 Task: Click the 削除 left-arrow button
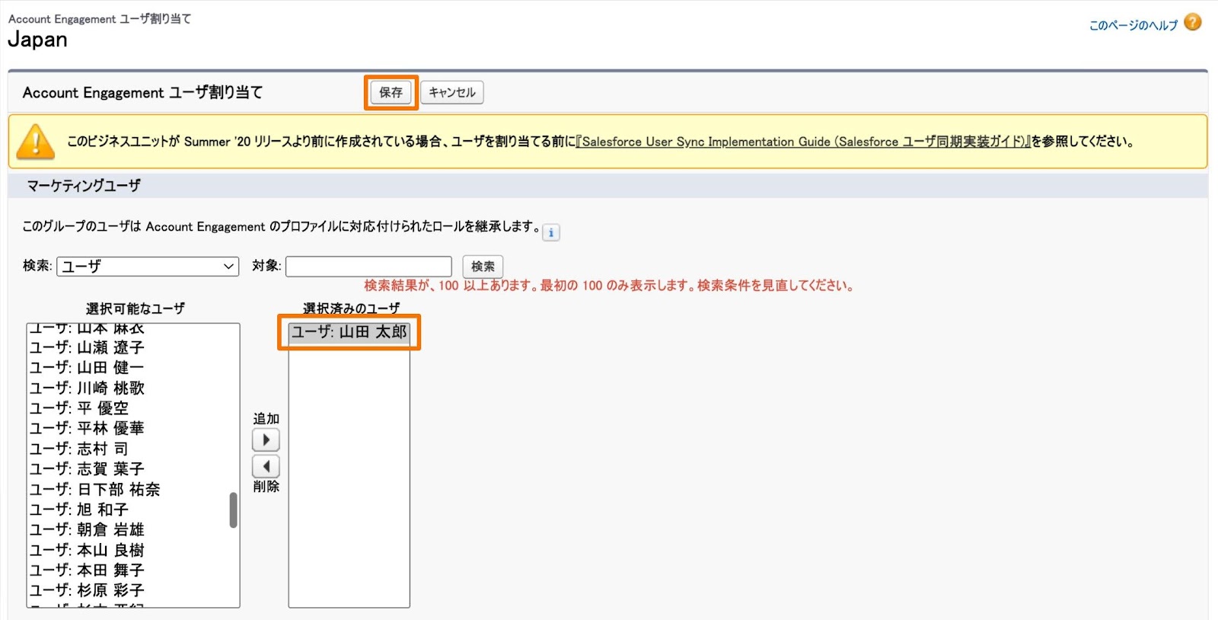click(x=266, y=466)
